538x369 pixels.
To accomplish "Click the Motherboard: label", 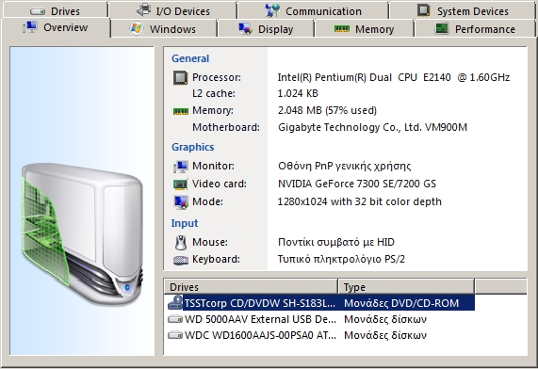I will (x=226, y=128).
